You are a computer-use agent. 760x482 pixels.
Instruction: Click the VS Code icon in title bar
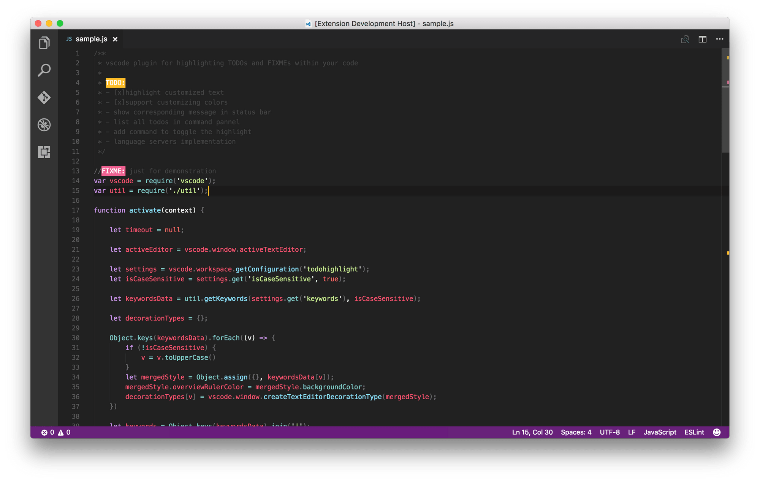(x=309, y=24)
